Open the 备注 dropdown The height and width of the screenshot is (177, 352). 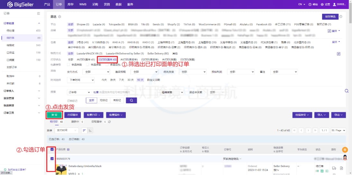point(284,72)
